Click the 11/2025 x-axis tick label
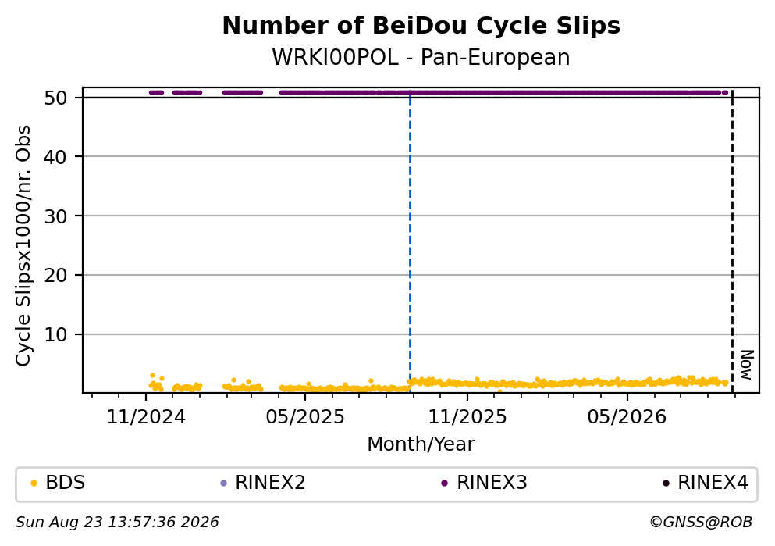Viewport: 775px width, 546px height. (467, 417)
